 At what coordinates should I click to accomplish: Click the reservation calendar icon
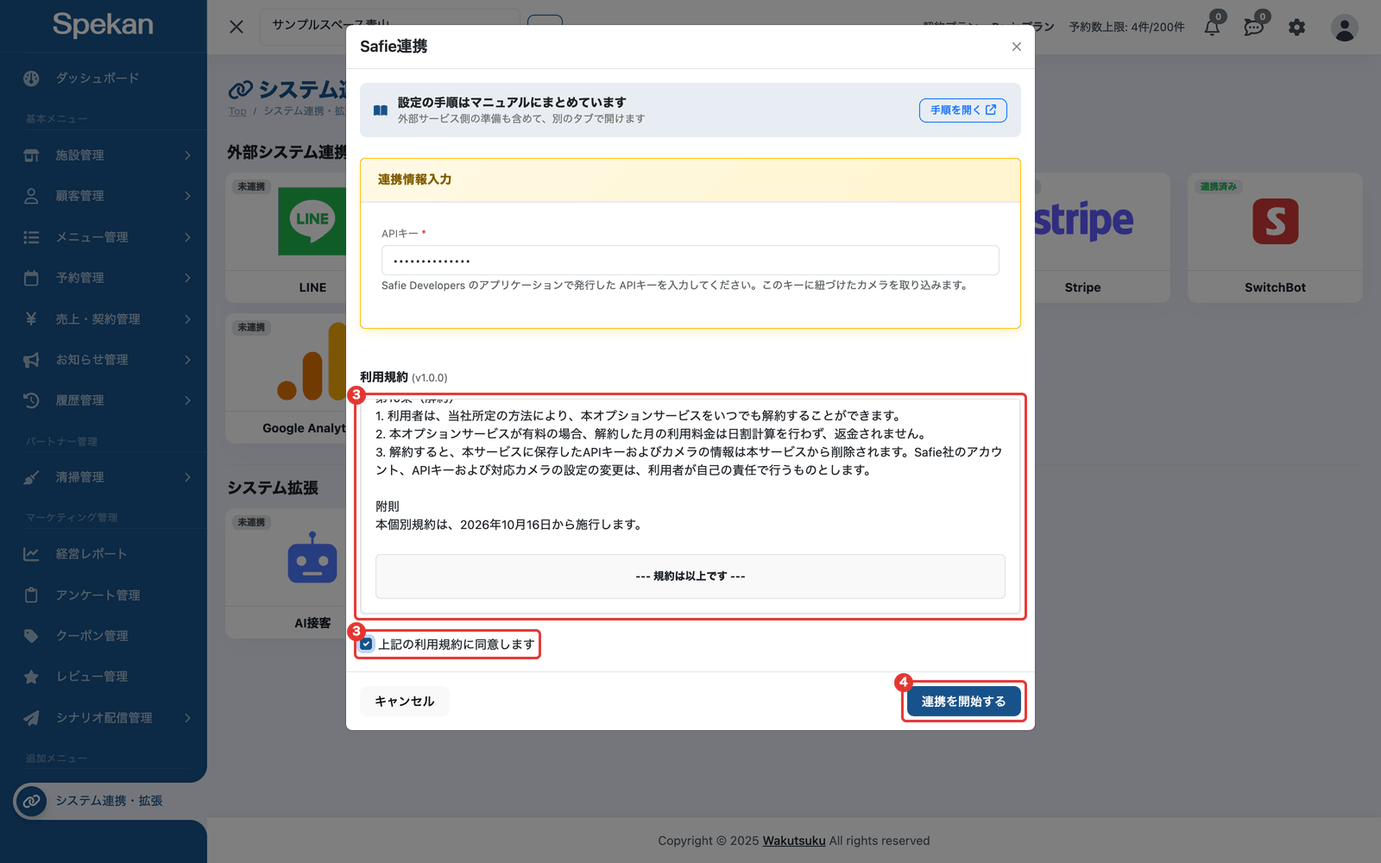tap(31, 278)
